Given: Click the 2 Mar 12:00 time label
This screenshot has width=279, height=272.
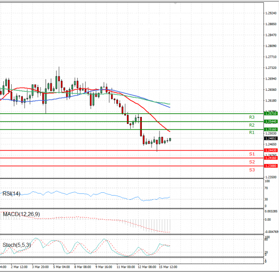Looking at the screenshot, I should (19, 267).
